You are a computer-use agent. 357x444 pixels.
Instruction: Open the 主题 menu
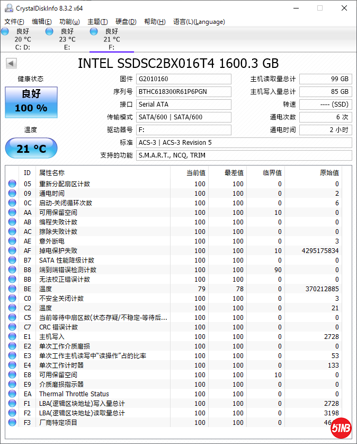96,22
